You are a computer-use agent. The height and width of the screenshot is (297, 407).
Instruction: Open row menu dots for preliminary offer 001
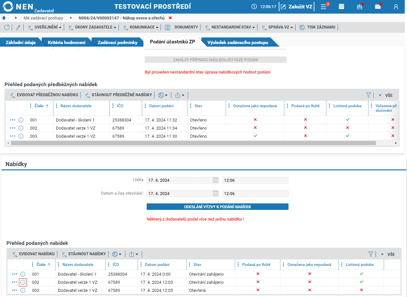[x=13, y=120]
